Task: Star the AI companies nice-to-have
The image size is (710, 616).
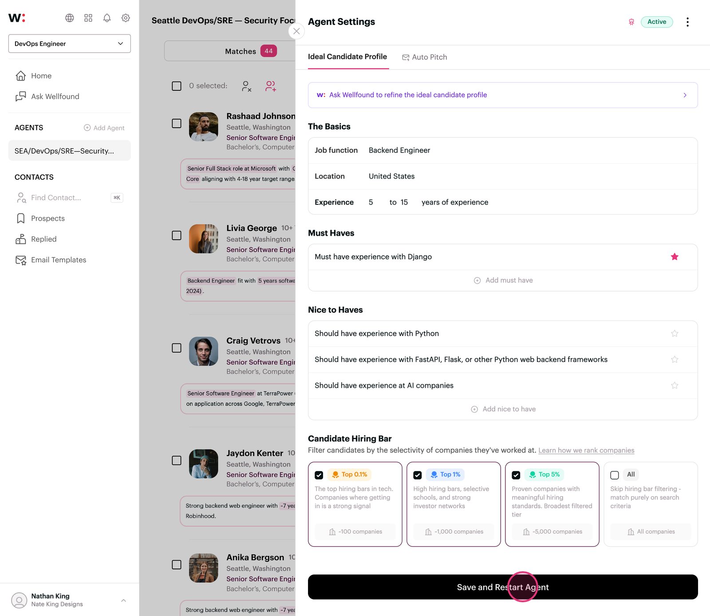Action: [x=674, y=386]
